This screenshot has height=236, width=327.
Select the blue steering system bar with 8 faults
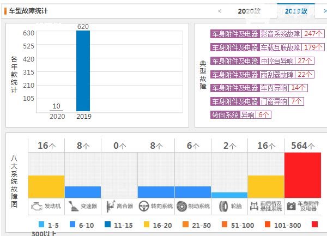pyautogui.click(x=156, y=192)
